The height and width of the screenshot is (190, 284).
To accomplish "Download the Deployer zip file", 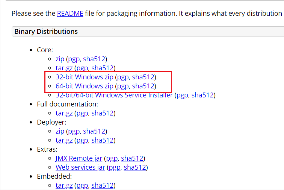I will click(60, 131).
